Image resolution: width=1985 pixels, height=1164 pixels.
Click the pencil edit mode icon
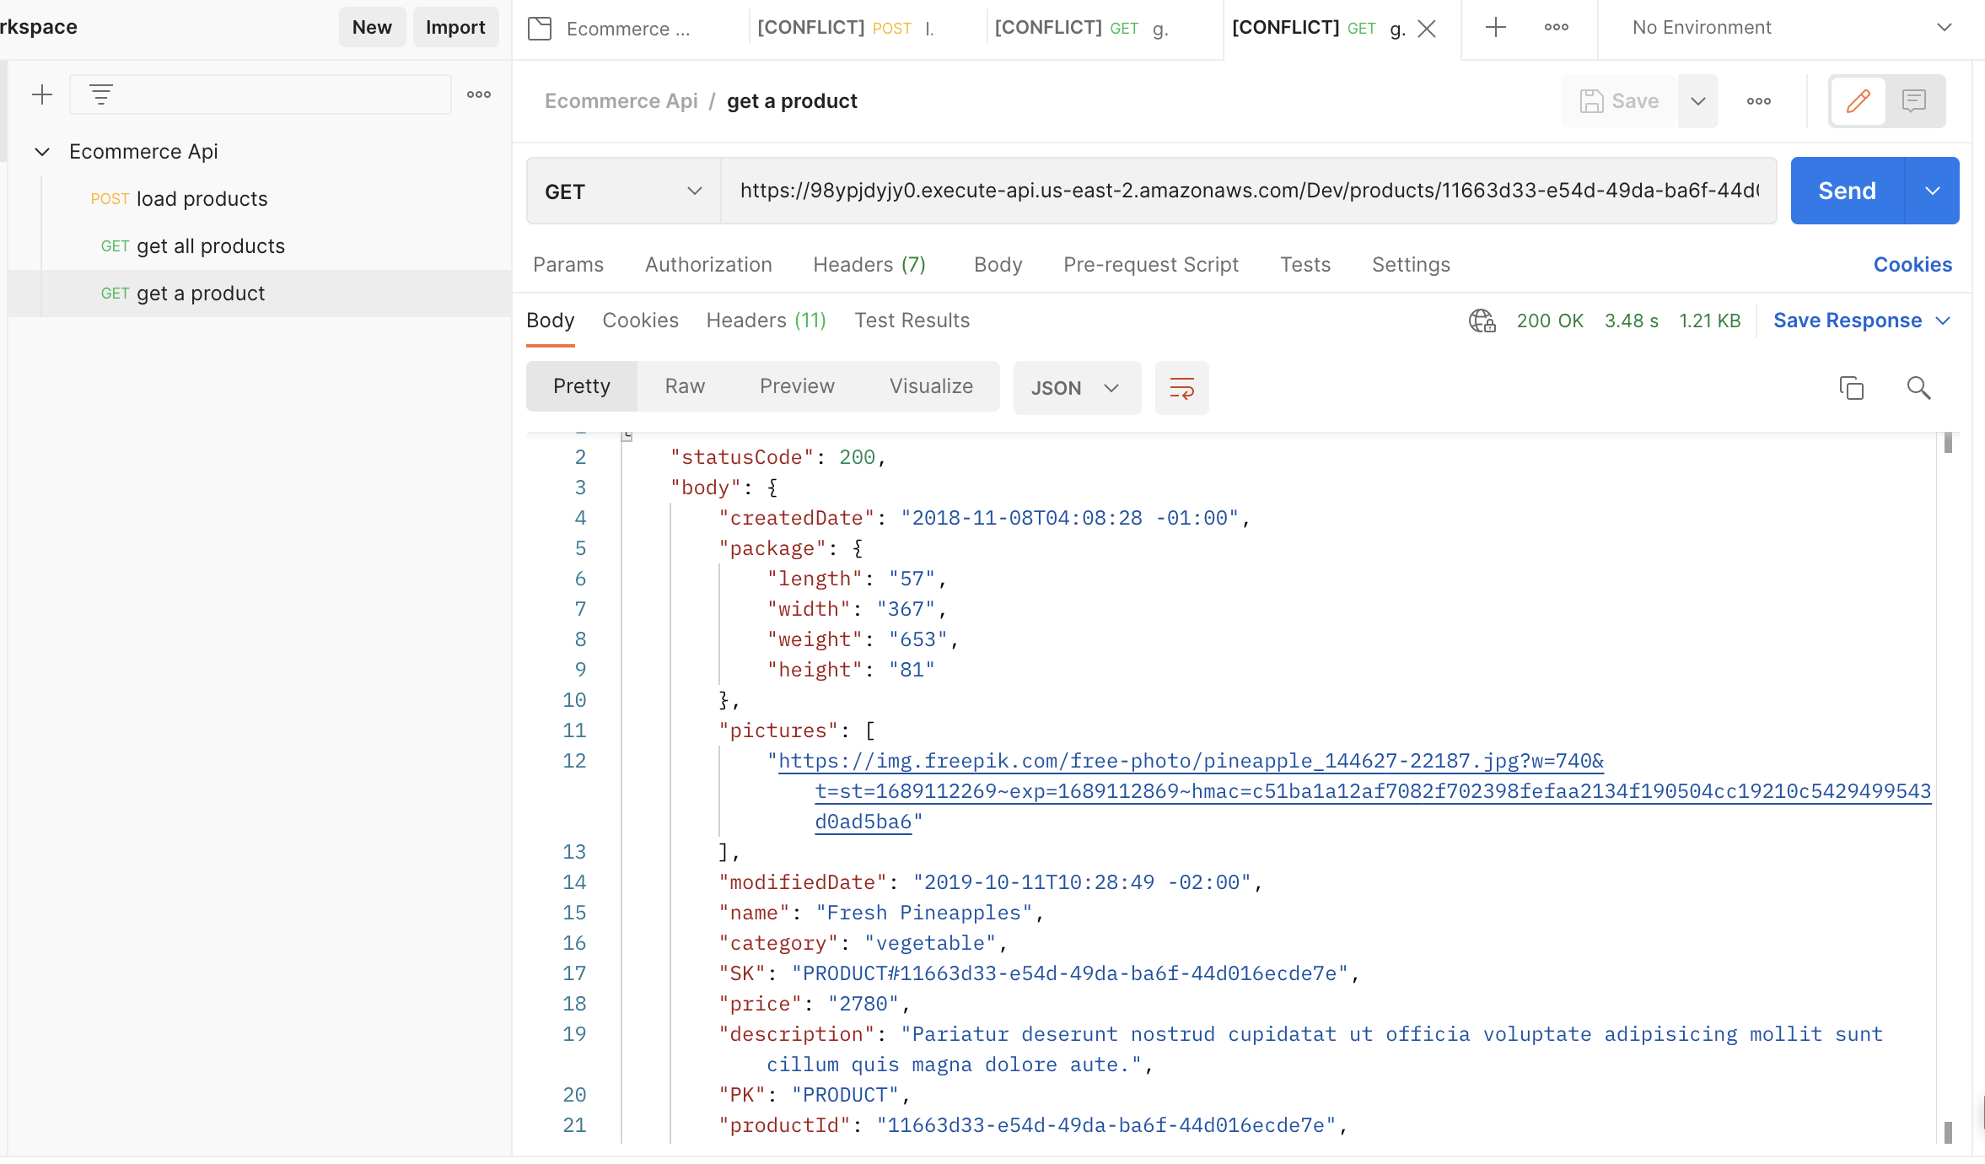1858,101
